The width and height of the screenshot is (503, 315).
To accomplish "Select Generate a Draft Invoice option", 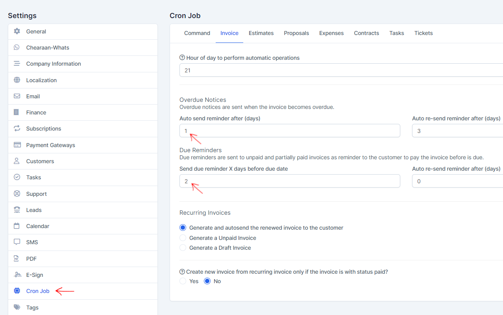I will pyautogui.click(x=183, y=248).
